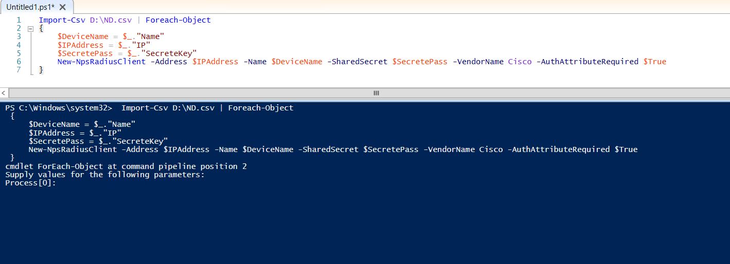Click $IPAddress on editor line 4
The width and height of the screenshot is (730, 264).
(x=80, y=45)
